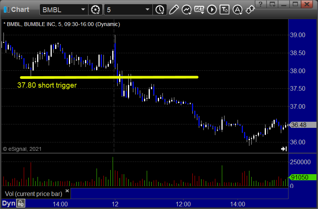Click the 'Vol (current price bar)' label

tap(33, 194)
